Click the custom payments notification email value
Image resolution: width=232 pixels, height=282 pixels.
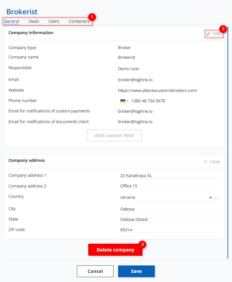[x=135, y=111]
